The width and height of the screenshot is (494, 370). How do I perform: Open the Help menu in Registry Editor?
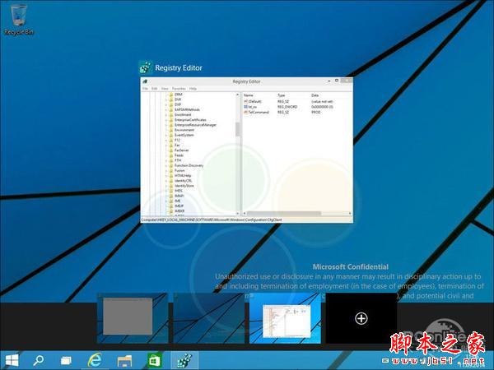click(193, 89)
